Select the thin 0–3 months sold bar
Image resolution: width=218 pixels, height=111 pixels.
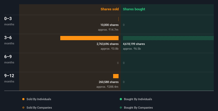(118, 19)
